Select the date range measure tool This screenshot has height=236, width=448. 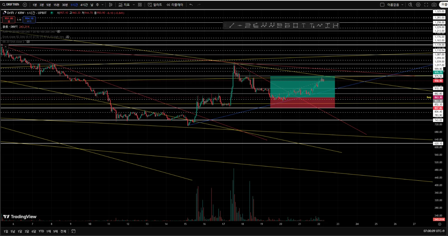[336, 25]
